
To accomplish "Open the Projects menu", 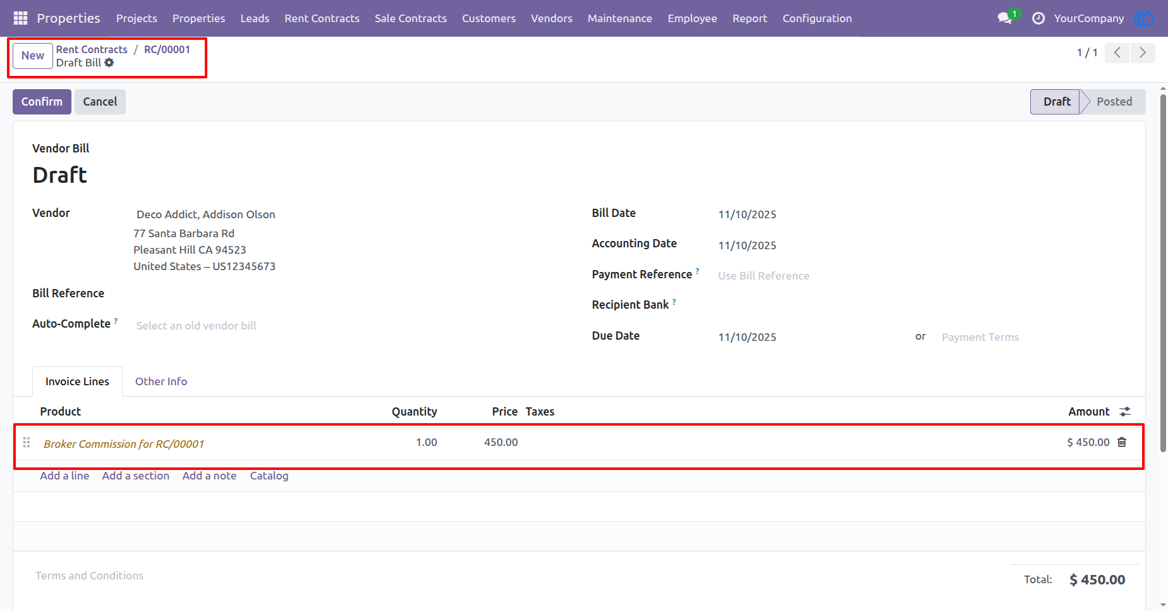I will coord(137,18).
